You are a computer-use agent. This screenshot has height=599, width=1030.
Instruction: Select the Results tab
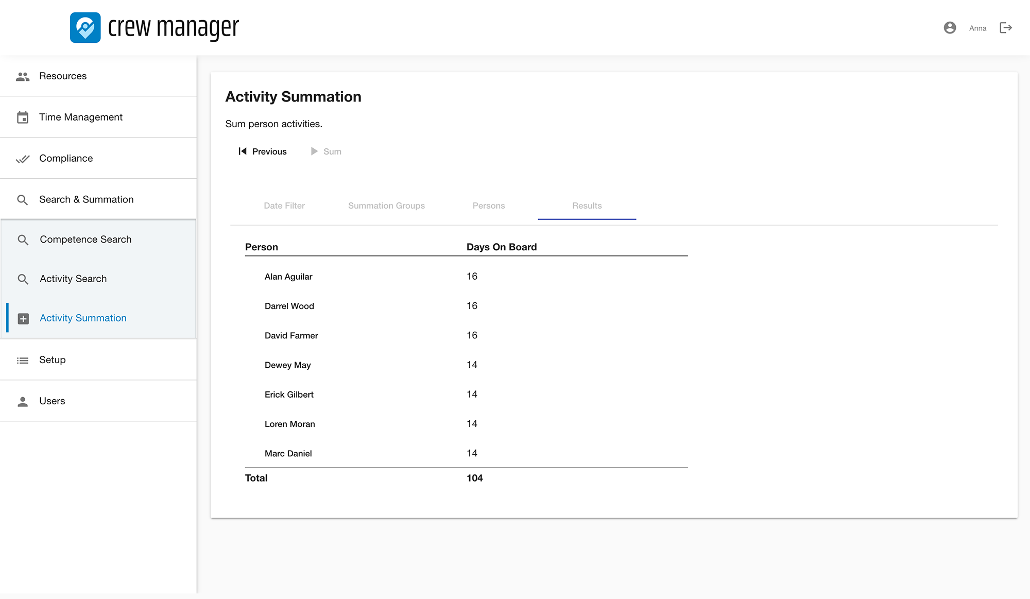[587, 206]
